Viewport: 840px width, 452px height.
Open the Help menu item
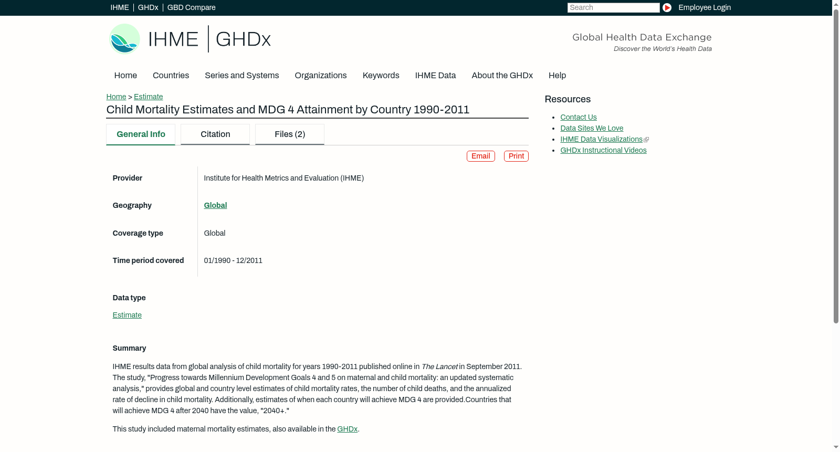(x=558, y=76)
